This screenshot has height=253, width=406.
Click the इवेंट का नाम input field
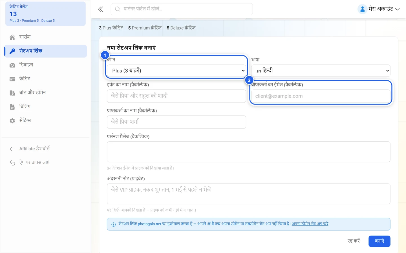tap(176, 96)
